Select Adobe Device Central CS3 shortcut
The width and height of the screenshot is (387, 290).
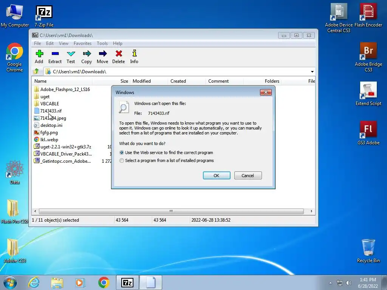[x=339, y=18]
